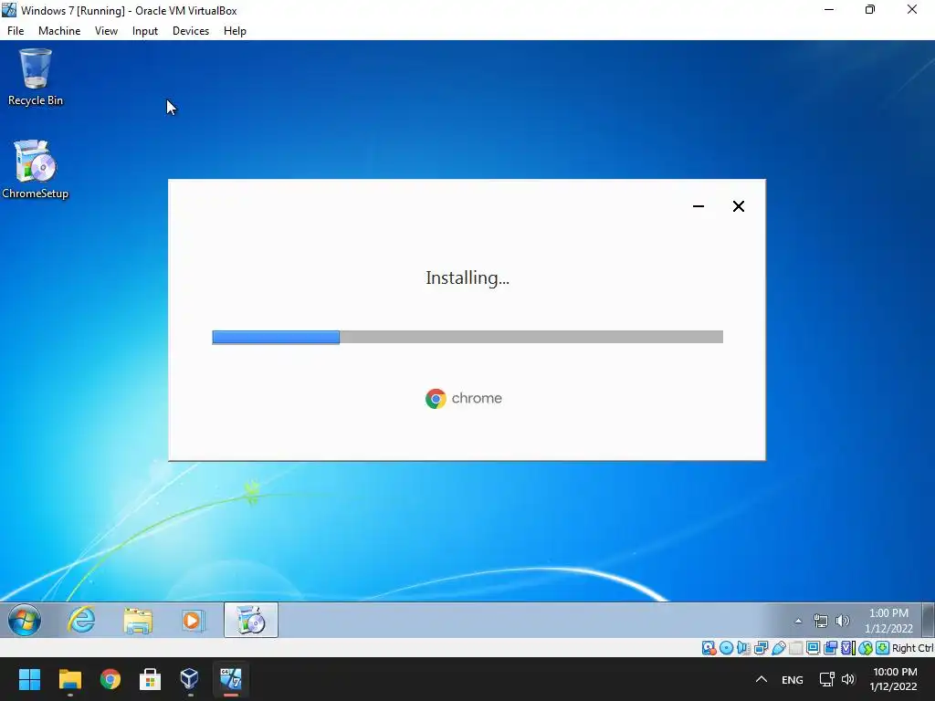Click the guest network tray icon

pos(821,621)
